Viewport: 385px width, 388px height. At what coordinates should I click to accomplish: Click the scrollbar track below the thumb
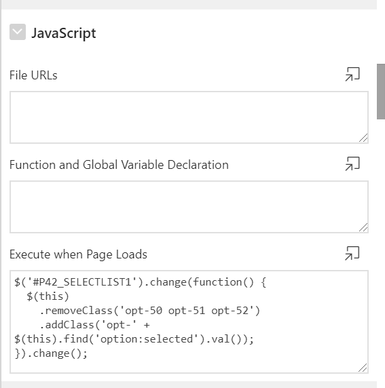(381, 248)
